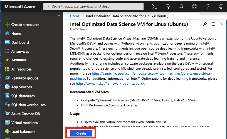
Task: Select the All resources label in Favorites
Action: pyautogui.click(x=21, y=69)
